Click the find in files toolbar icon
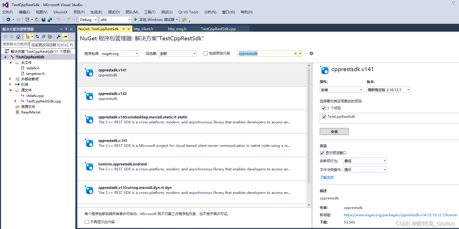Screen dimensions: 459x229 pyautogui.click(x=184, y=19)
